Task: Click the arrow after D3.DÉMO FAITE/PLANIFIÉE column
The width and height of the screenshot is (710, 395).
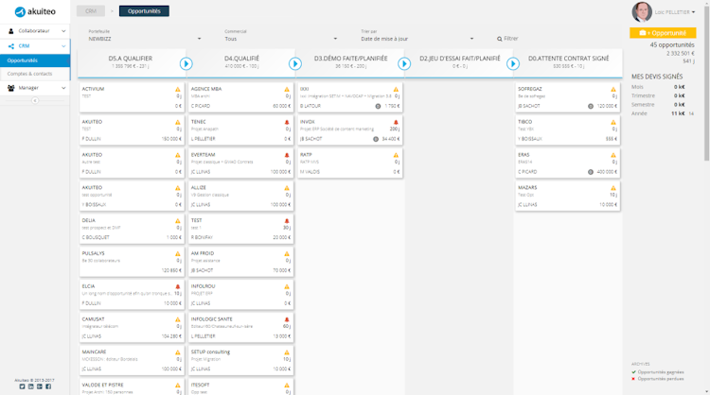Action: [x=404, y=63]
